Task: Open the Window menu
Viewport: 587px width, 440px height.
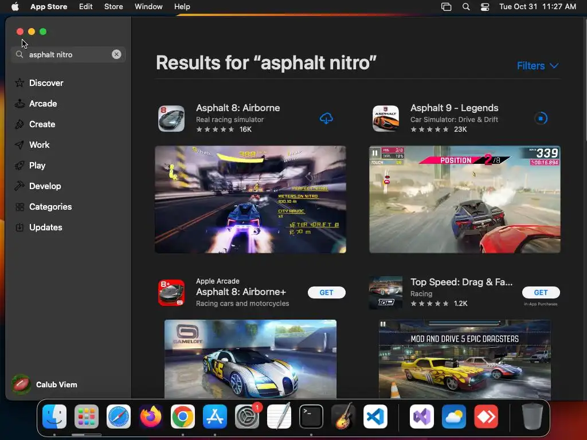Action: 148,7
